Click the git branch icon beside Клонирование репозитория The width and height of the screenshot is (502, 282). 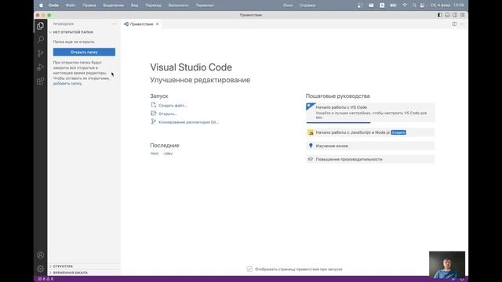pos(154,121)
